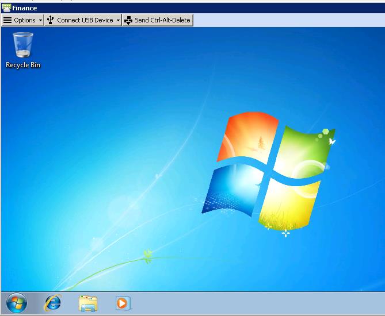The width and height of the screenshot is (385, 316).
Task: Click the Finance window title icon
Action: [x=6, y=8]
